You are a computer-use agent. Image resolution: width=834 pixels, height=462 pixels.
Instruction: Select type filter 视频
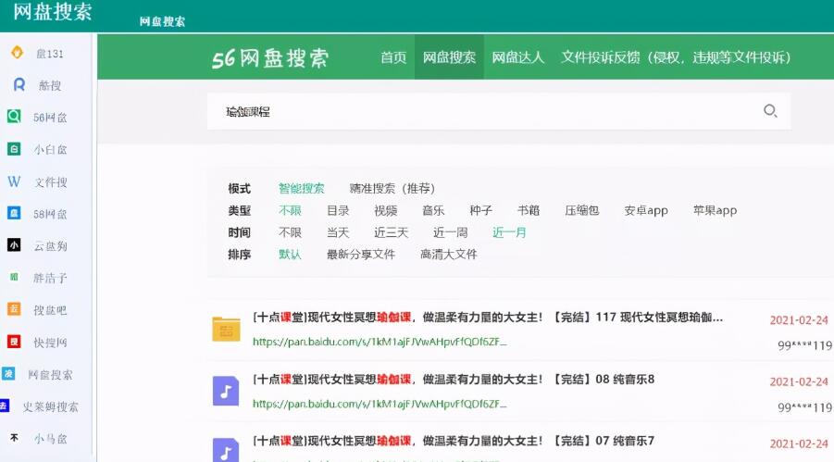pyautogui.click(x=386, y=210)
